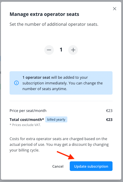
Task: Click the dimmed backdrop below the dialog
Action: tap(62, 181)
